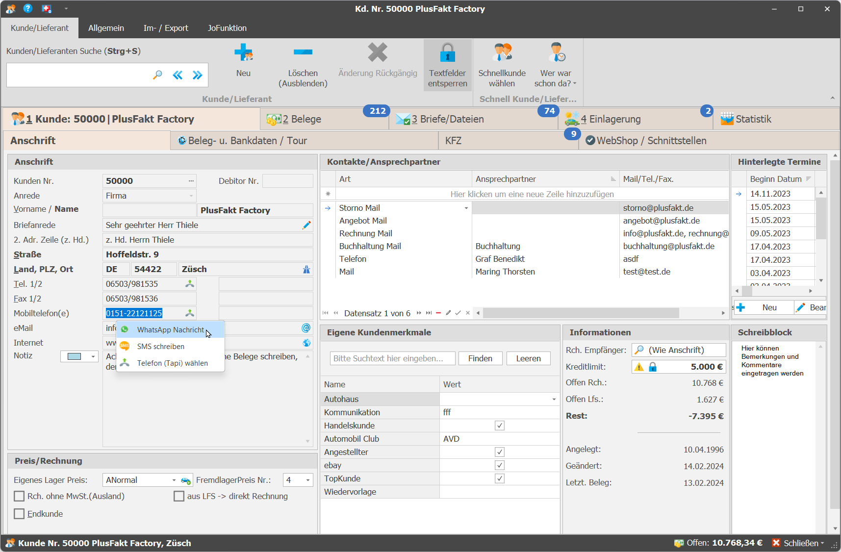
Task: Toggle Angestellter checkbox
Action: (x=500, y=452)
